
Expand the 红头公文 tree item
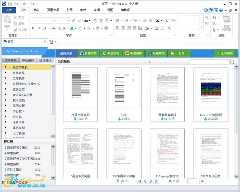coord(6,89)
